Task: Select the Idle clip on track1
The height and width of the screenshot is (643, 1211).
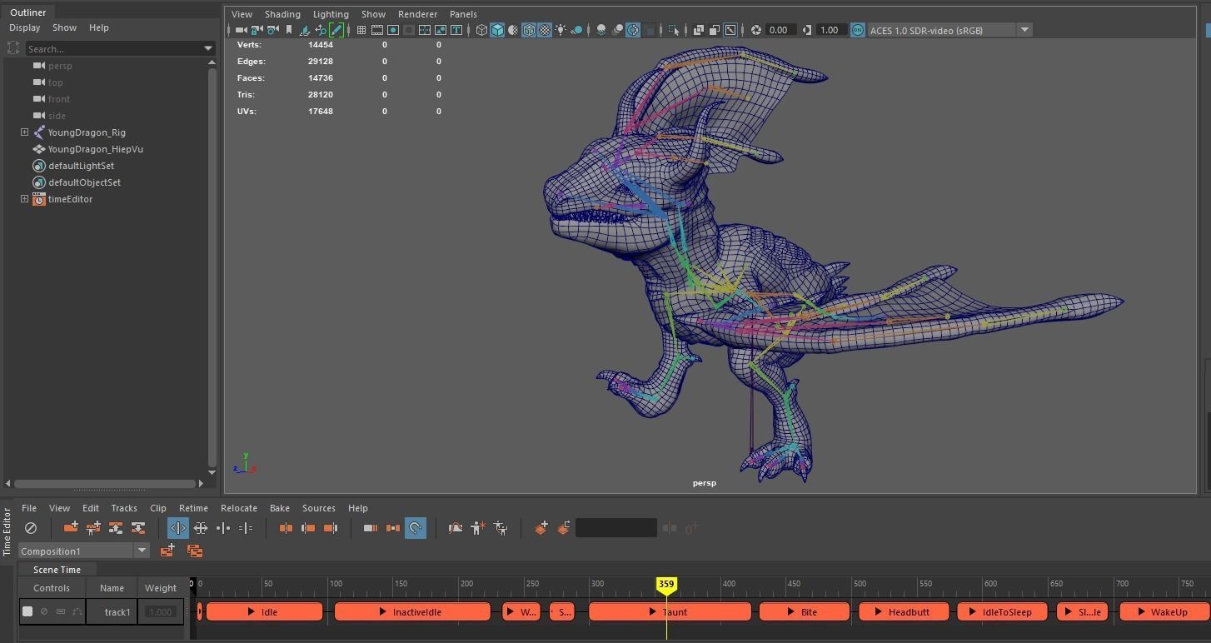Action: tap(264, 611)
